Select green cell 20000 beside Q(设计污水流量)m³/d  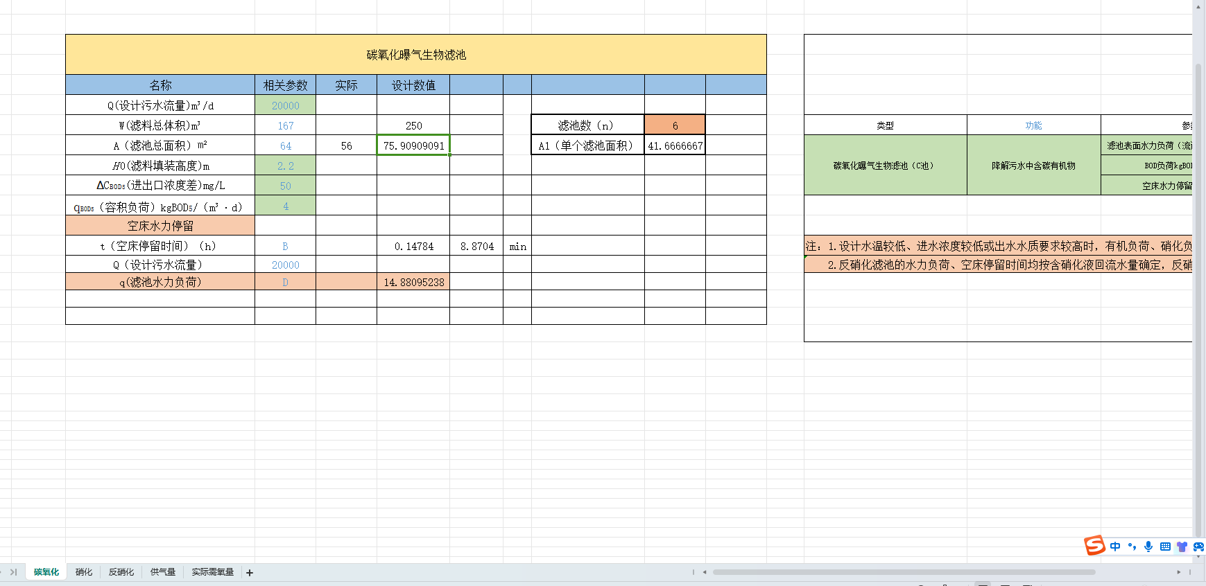pos(286,105)
